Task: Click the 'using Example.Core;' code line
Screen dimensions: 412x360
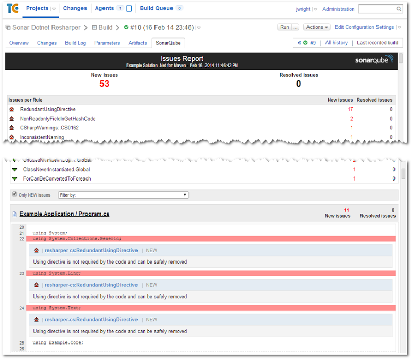Action: point(58,342)
